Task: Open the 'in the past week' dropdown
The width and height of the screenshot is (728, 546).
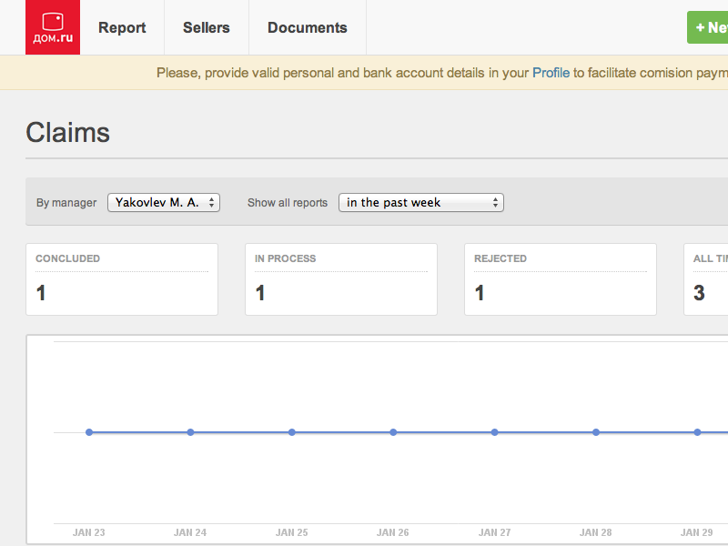Action: [421, 202]
